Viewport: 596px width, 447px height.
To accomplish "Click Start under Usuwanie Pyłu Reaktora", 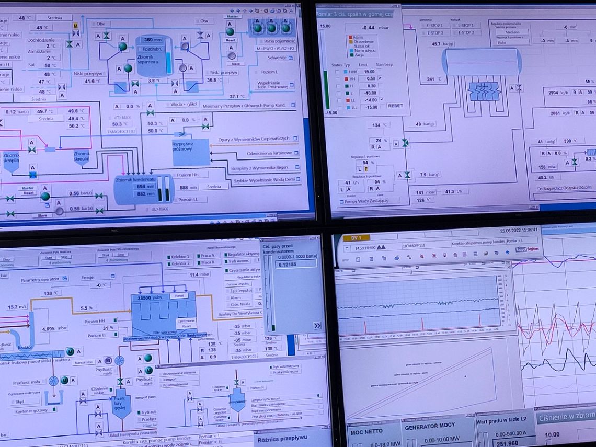I will [49, 257].
